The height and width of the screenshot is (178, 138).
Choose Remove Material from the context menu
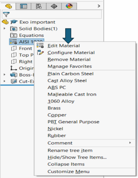click(x=69, y=59)
